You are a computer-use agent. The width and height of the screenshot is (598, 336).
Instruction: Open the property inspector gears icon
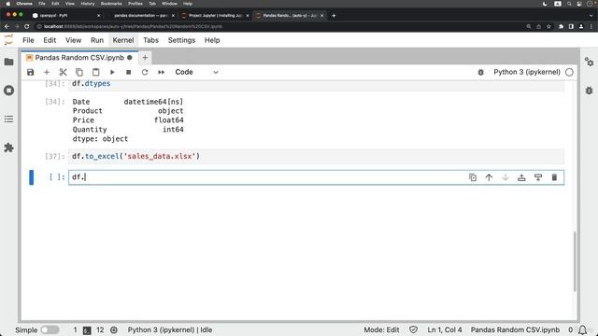(589, 62)
